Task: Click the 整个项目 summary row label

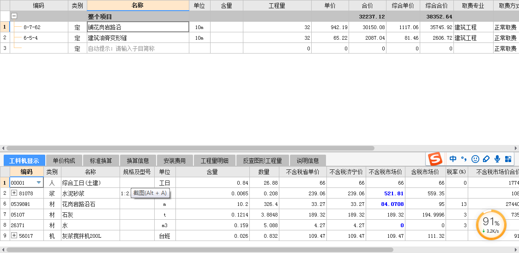Action: pyautogui.click(x=100, y=17)
